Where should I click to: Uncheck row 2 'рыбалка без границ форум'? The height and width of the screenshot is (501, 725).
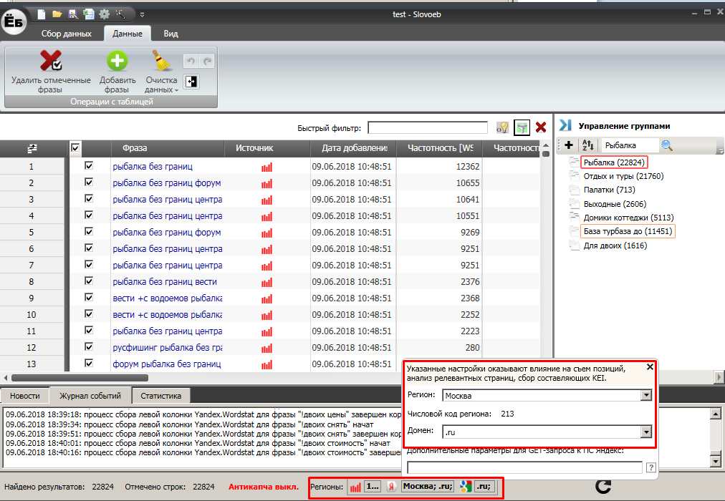[x=89, y=182]
